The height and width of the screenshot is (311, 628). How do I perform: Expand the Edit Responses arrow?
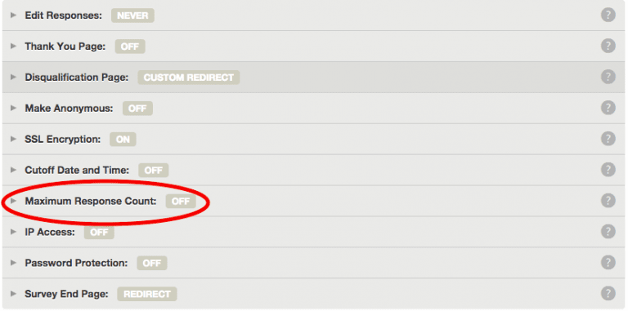14,16
